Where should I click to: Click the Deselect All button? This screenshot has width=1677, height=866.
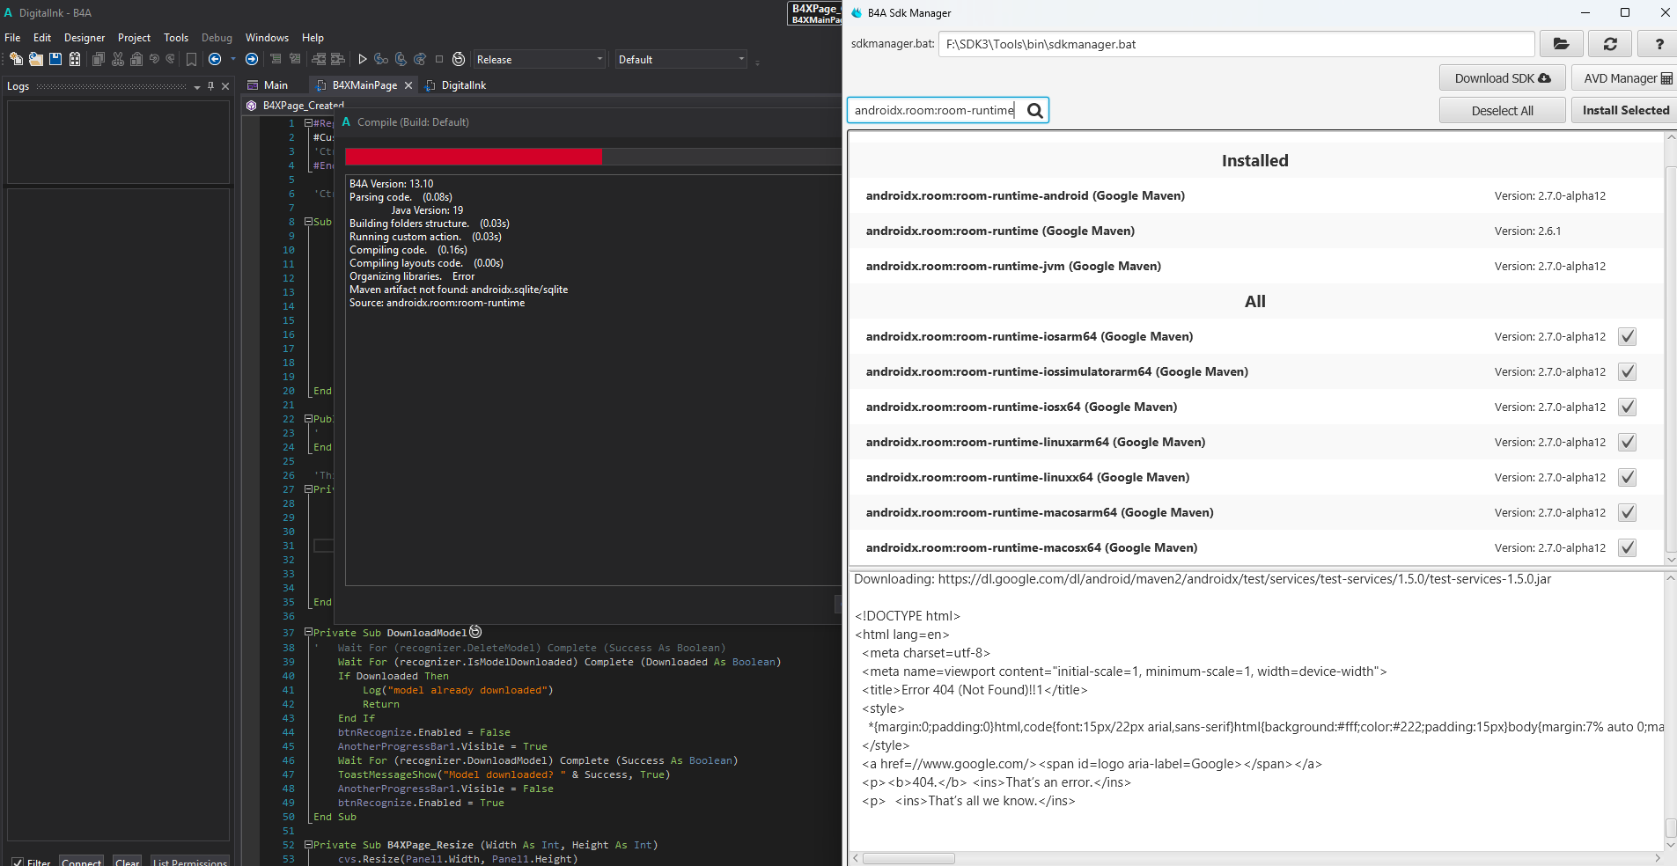coord(1503,110)
